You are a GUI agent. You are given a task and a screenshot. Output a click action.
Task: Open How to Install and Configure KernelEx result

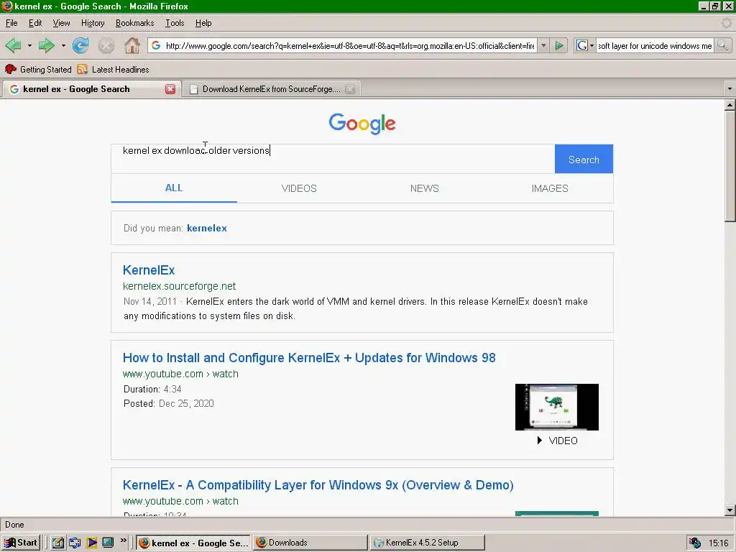coord(309,358)
